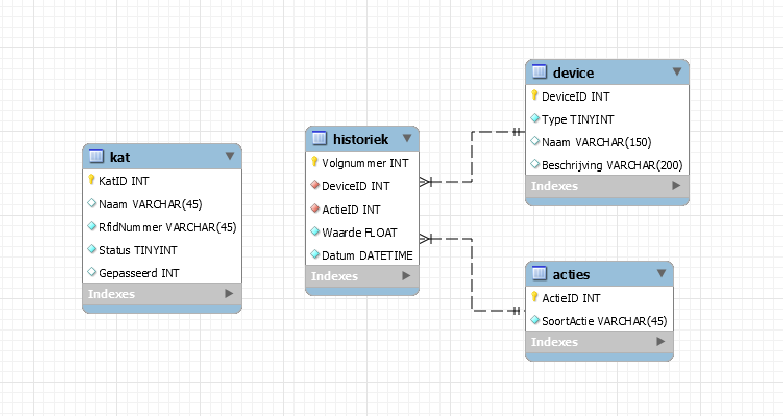Select the acties table title
783x416 pixels.
[571, 274]
